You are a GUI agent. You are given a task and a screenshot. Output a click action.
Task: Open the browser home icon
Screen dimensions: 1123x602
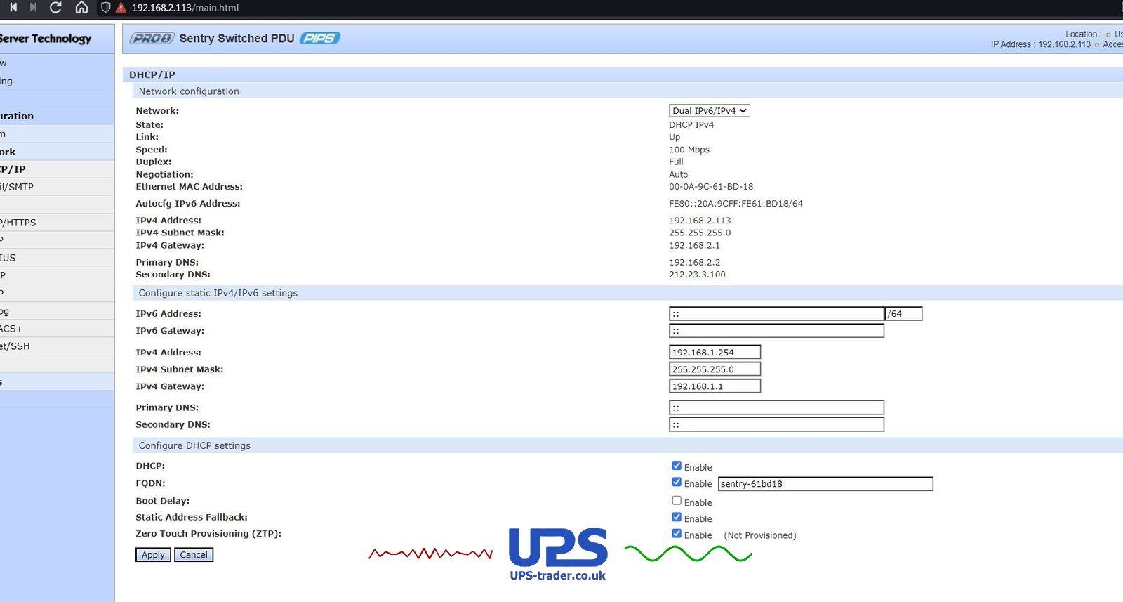coord(81,7)
